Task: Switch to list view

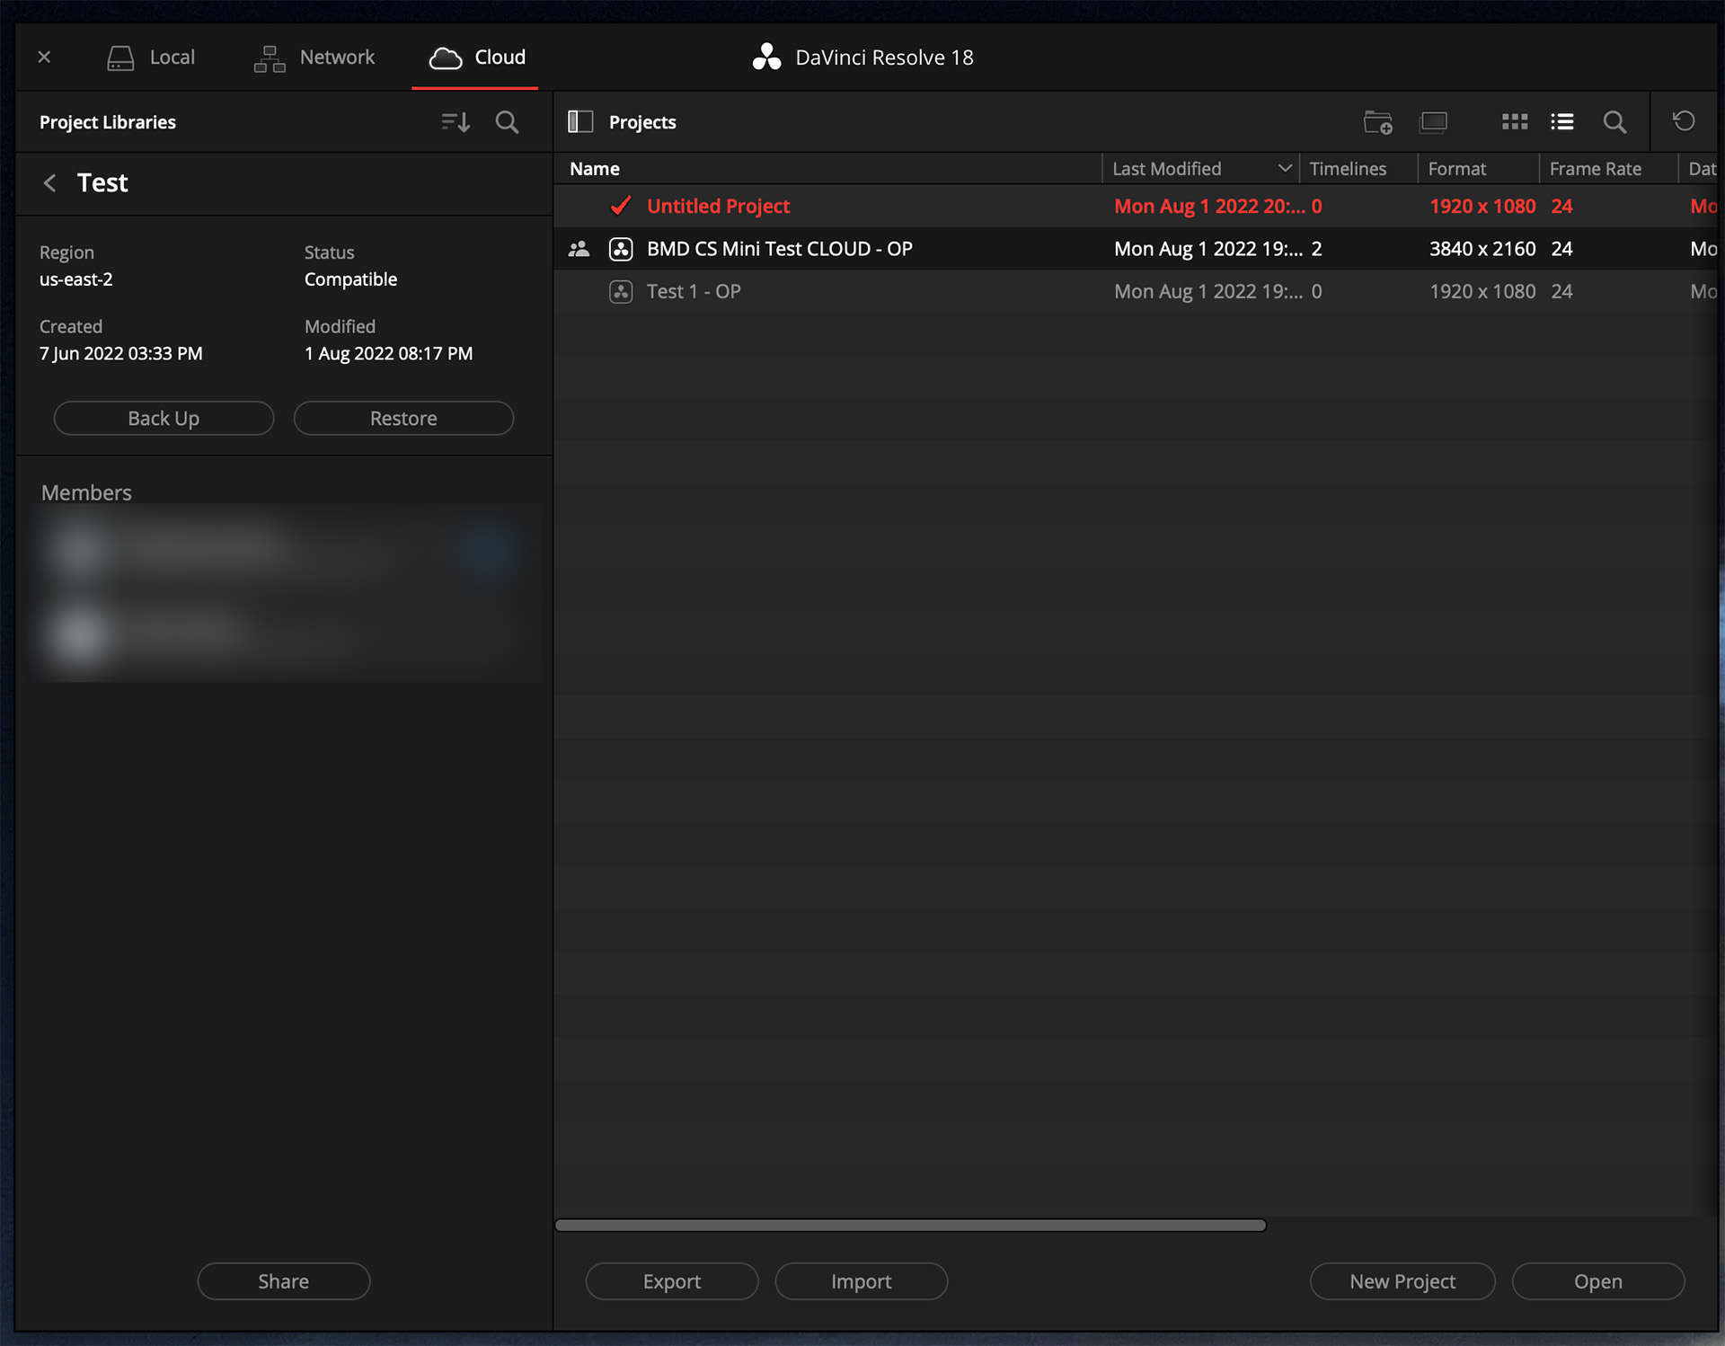Action: point(1561,121)
